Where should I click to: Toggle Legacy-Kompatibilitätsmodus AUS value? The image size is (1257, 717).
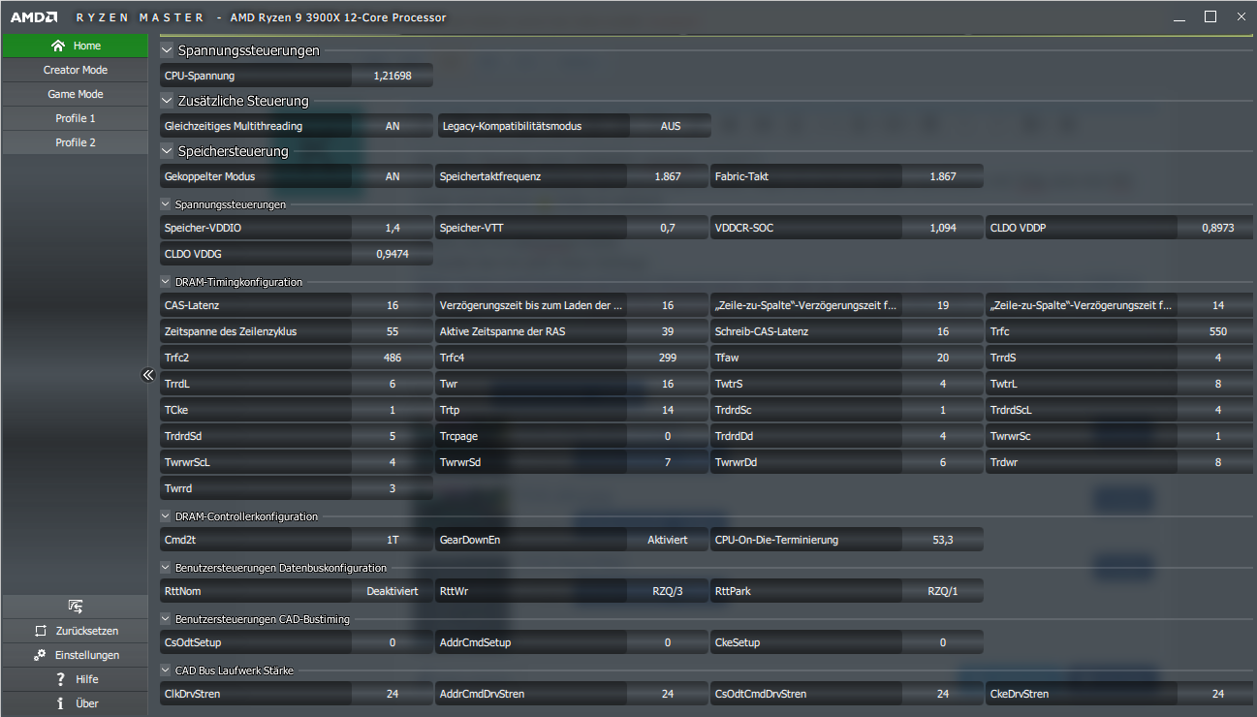[x=671, y=126]
